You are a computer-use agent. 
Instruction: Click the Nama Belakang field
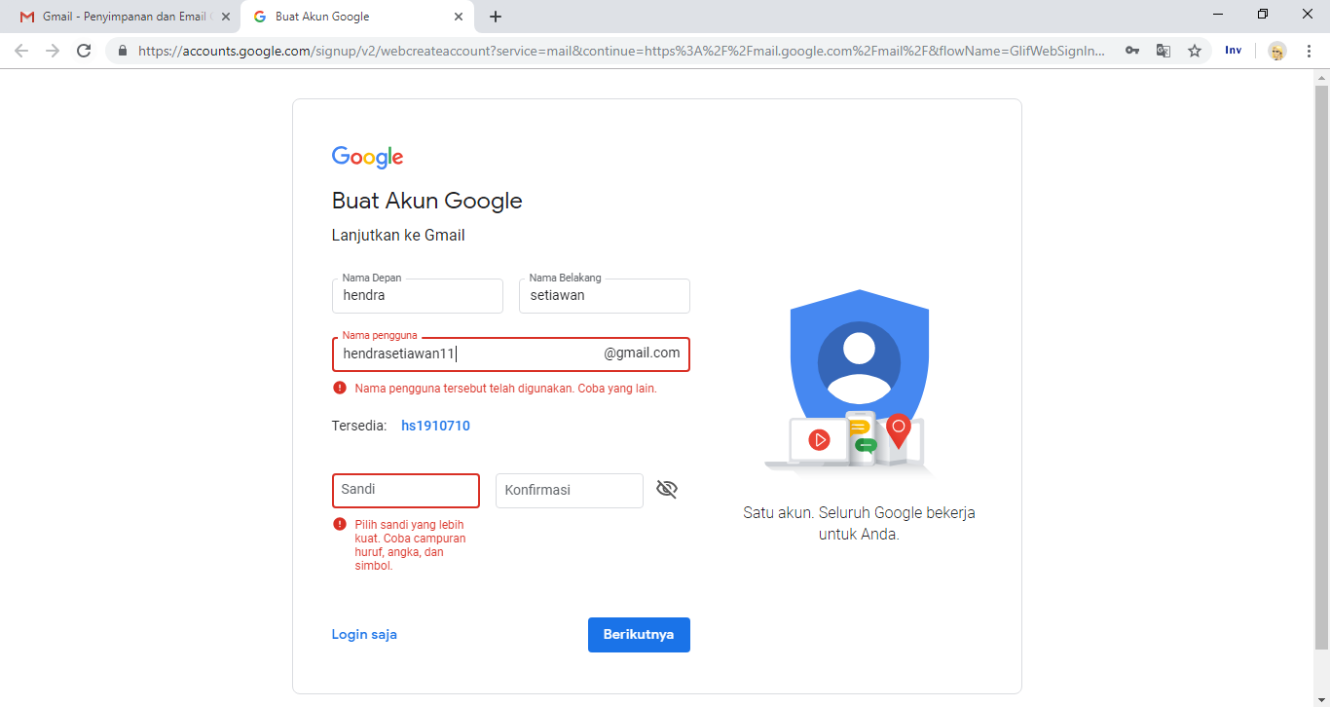pyautogui.click(x=605, y=296)
